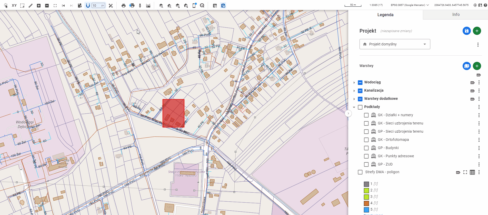Image resolution: width=488 pixels, height=215 pixels.
Task: Enable the GK - Ortofotomapa layer checkbox
Action: [366, 140]
